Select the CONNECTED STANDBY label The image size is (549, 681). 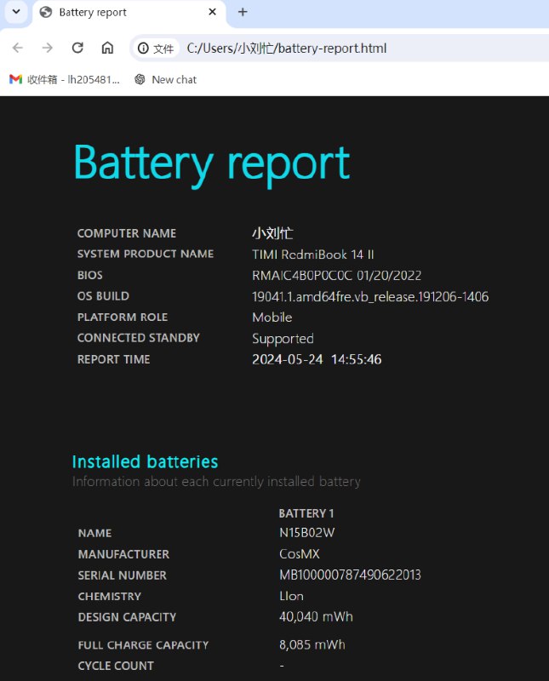pos(139,338)
